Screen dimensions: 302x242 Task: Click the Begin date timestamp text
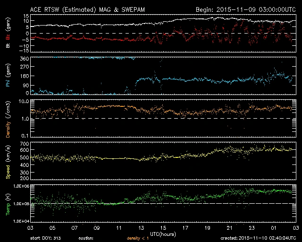pyautogui.click(x=245, y=9)
